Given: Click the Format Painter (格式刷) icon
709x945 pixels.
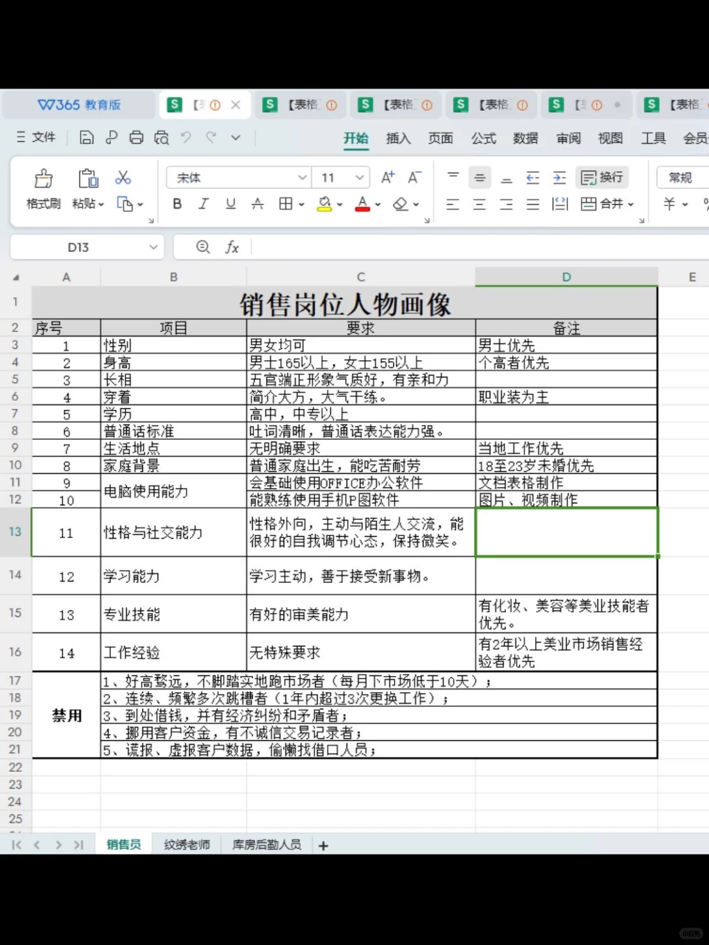Looking at the screenshot, I should (x=43, y=178).
